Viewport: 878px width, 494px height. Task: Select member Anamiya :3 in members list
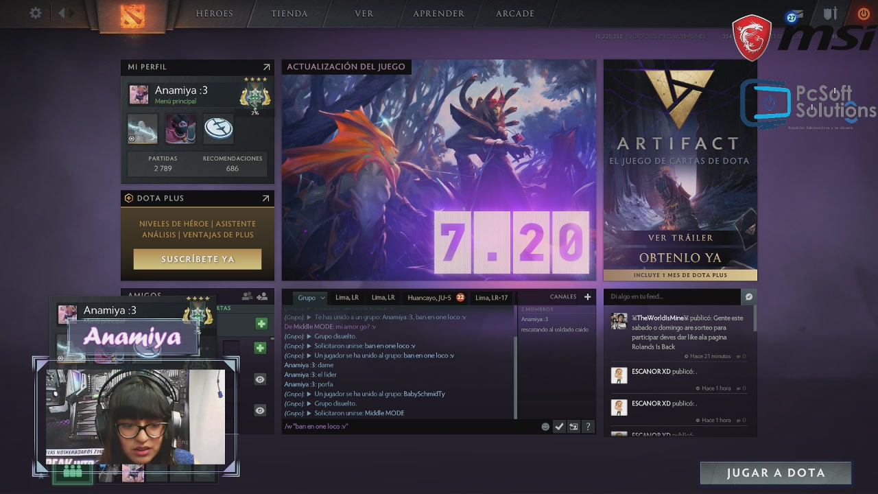tap(534, 319)
